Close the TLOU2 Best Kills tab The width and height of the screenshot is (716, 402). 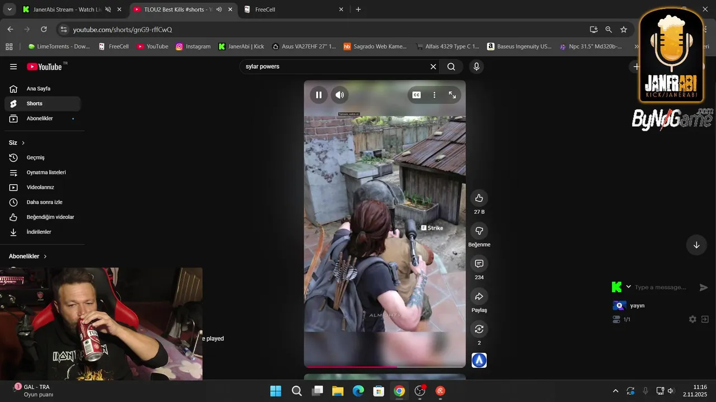tap(230, 9)
